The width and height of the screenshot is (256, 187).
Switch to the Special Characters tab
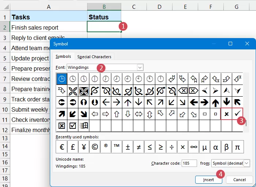pos(94,57)
